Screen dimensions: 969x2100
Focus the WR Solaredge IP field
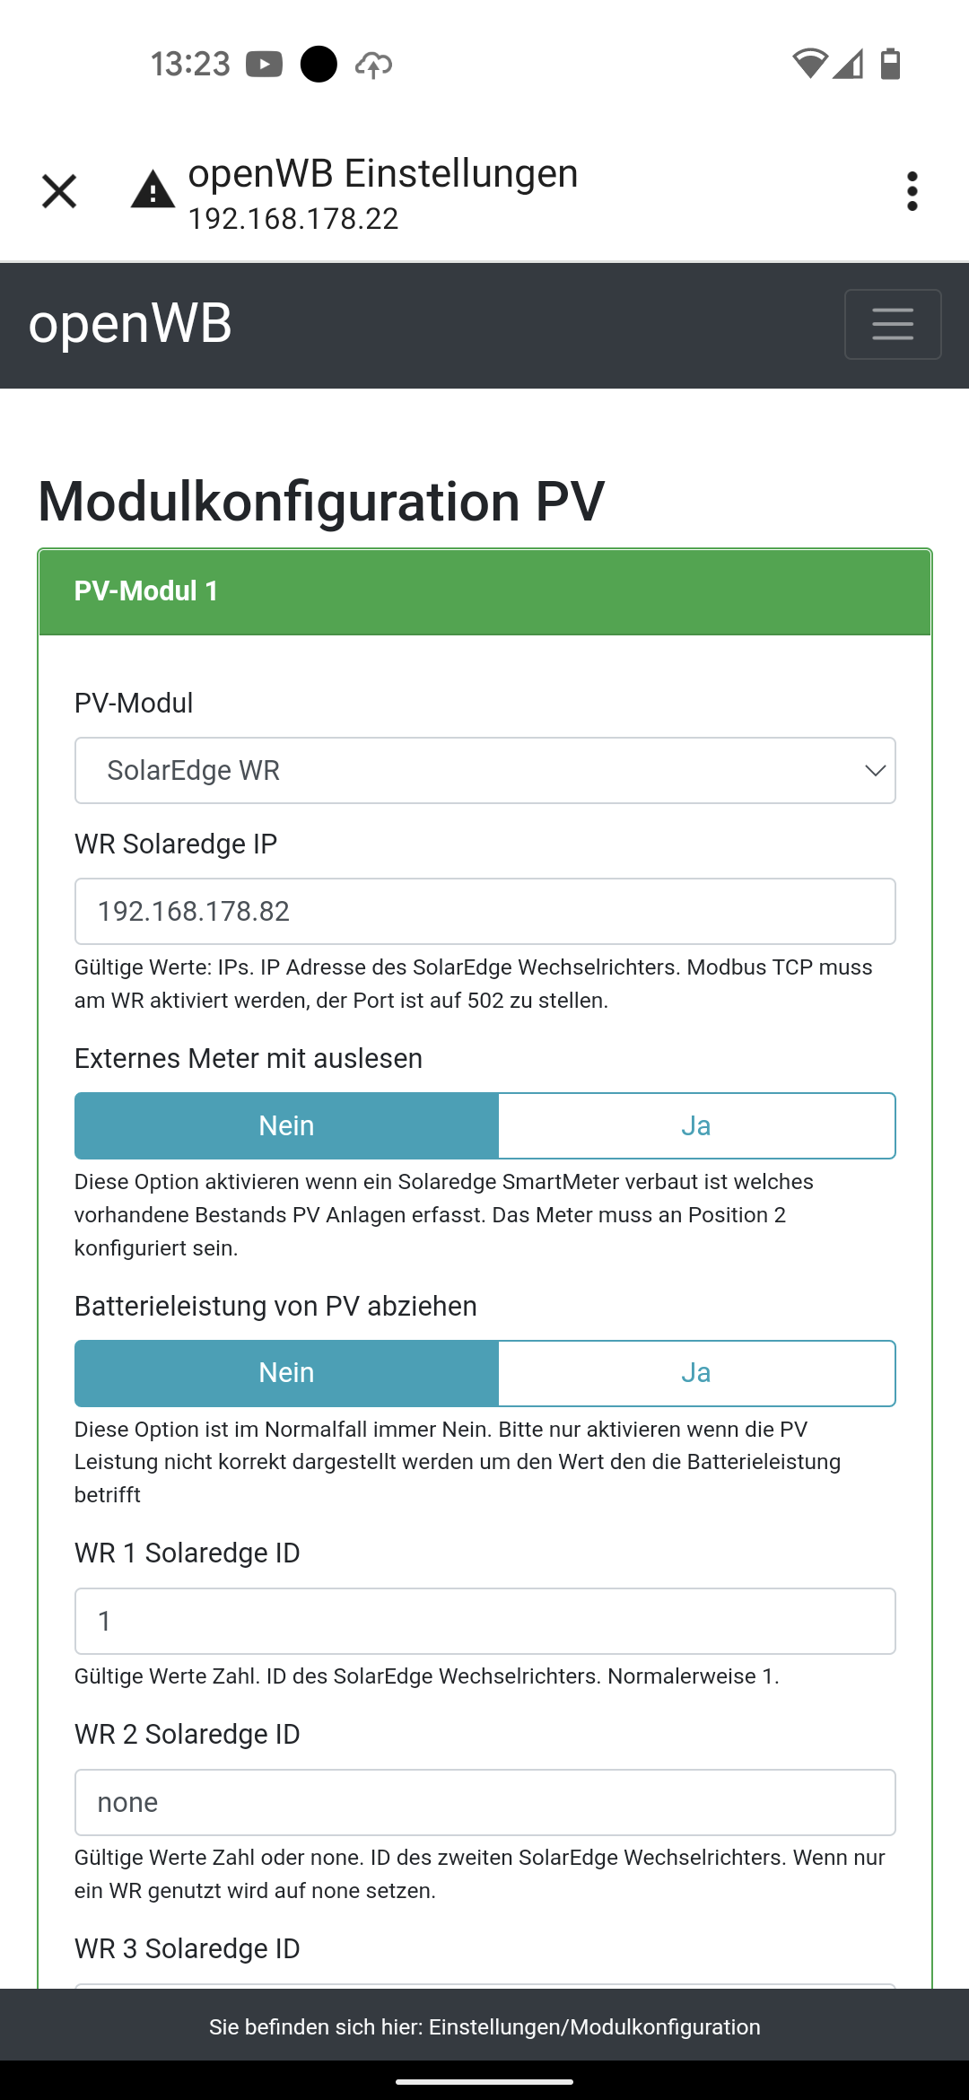(484, 912)
